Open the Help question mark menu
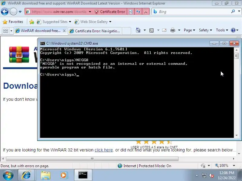The image size is (242, 181). point(234,30)
